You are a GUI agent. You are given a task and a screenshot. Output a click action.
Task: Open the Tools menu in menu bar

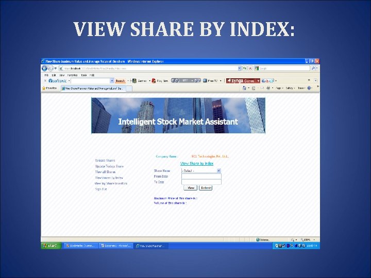tap(84, 75)
